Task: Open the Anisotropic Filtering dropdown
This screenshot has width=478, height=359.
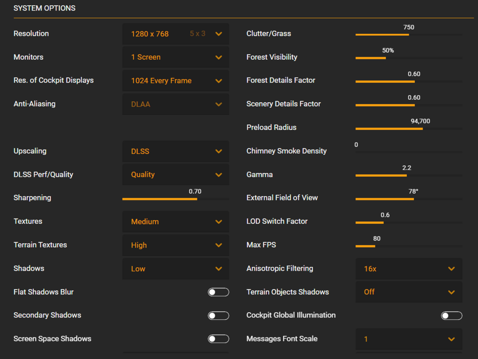Action: coord(409,269)
